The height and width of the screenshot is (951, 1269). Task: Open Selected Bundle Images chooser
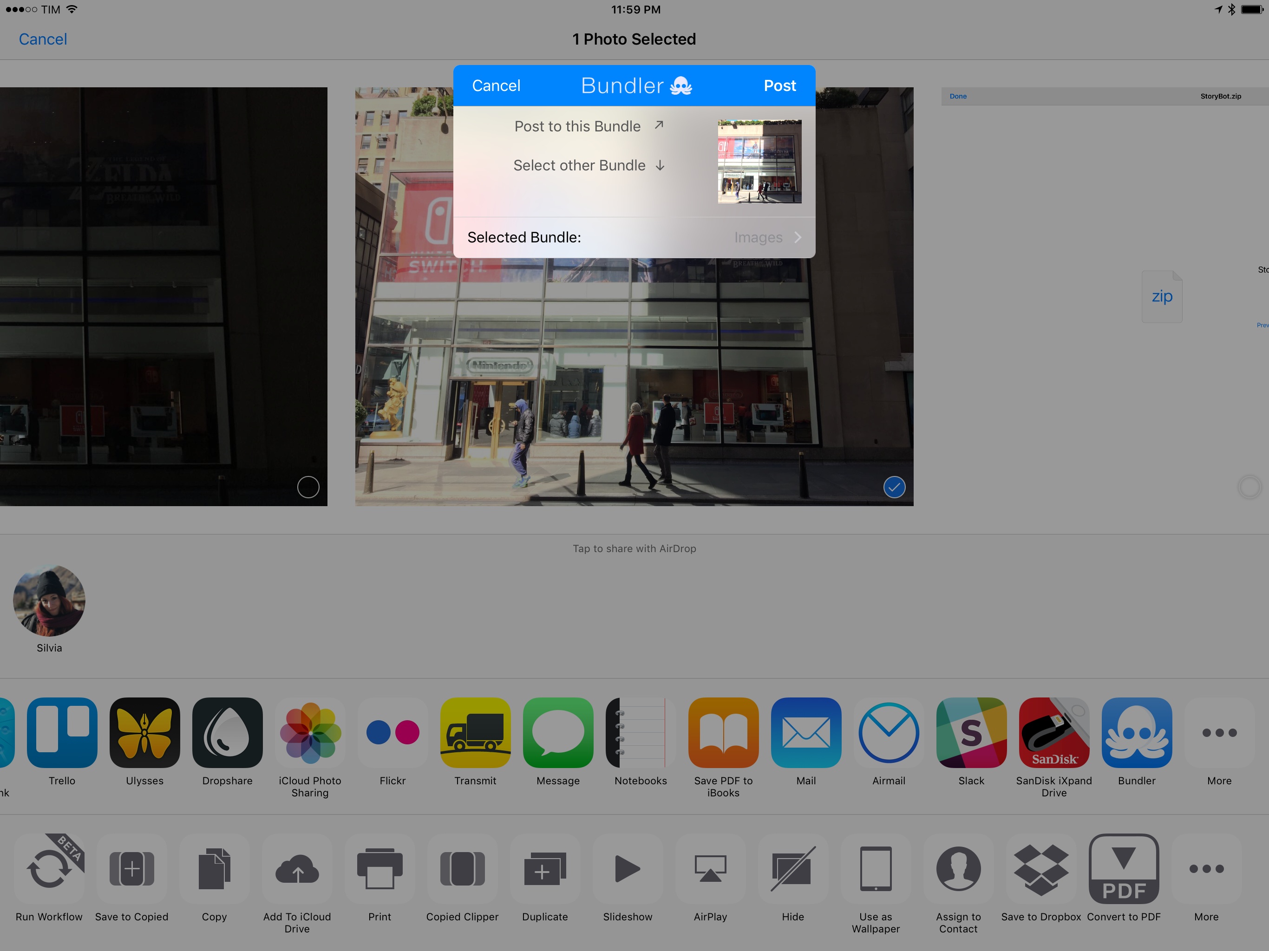tap(634, 237)
